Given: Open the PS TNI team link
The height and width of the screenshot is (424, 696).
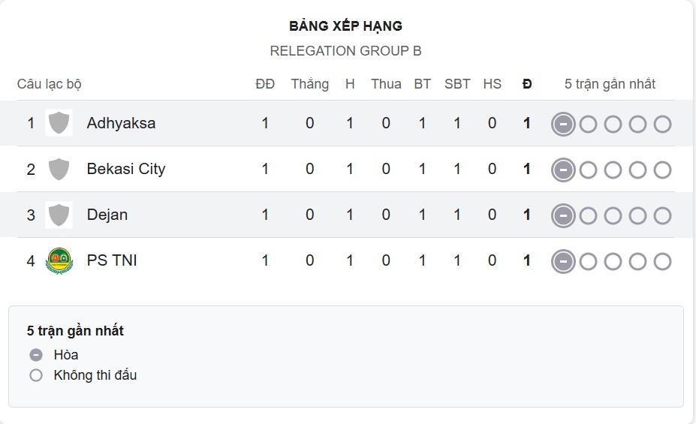Looking at the screenshot, I should pos(112,260).
